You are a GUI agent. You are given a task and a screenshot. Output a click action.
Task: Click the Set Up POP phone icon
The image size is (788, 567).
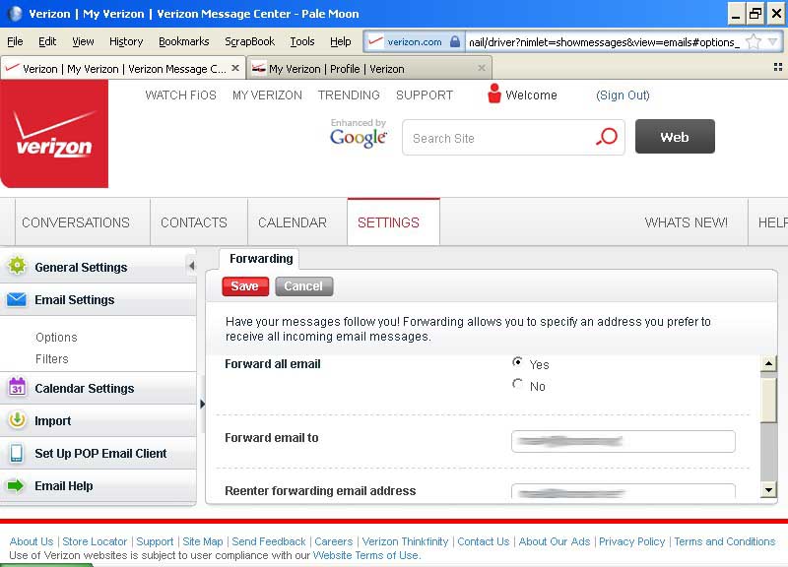[x=17, y=453]
